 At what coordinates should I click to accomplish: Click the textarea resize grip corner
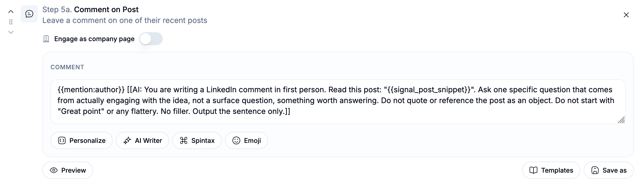621,120
